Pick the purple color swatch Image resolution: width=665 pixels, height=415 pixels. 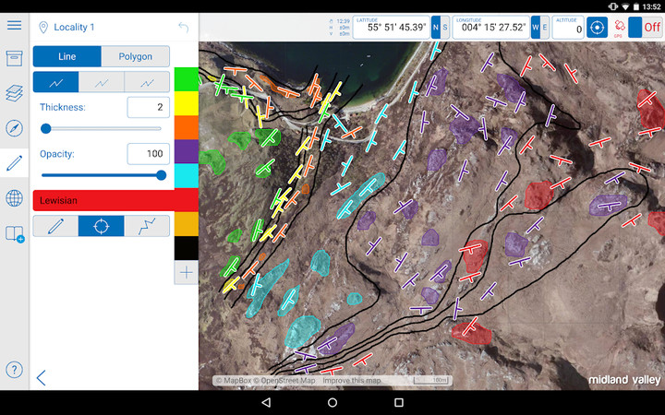click(x=186, y=151)
